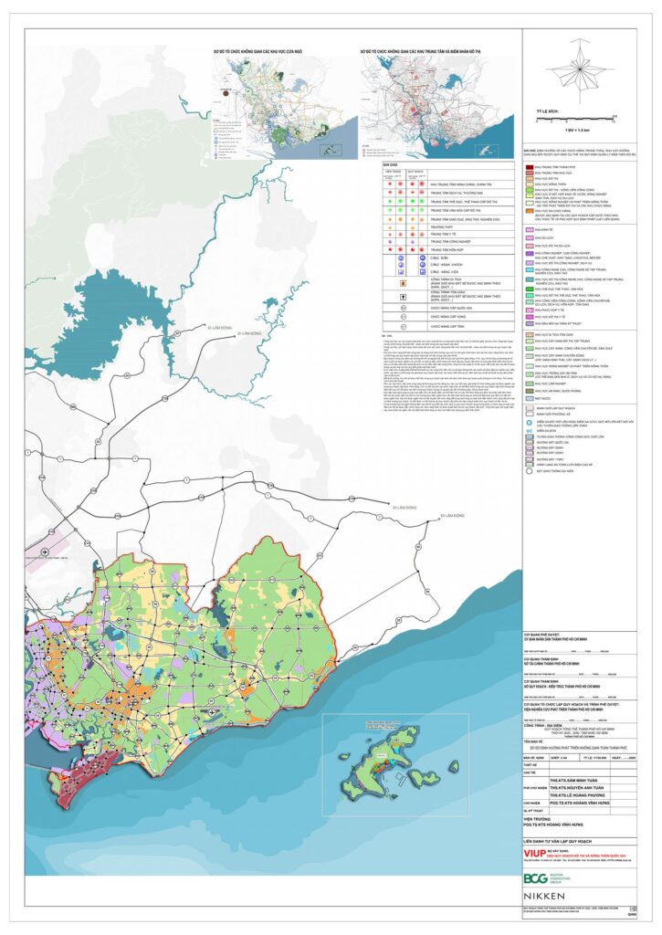Image resolution: width=662 pixels, height=935 pixels.
Task: Click the VIỆN TRƯỞNG label
Action: [x=536, y=819]
